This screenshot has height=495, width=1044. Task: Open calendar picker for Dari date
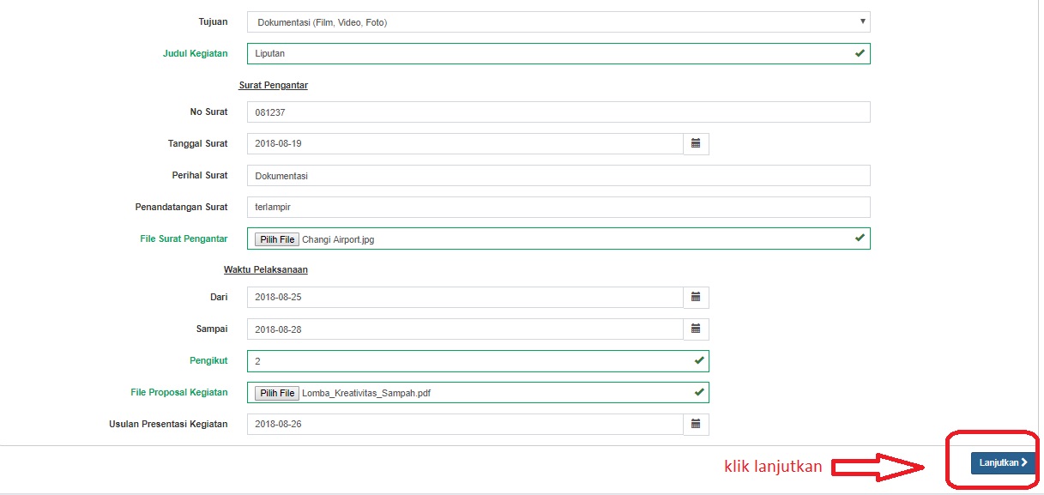point(696,297)
